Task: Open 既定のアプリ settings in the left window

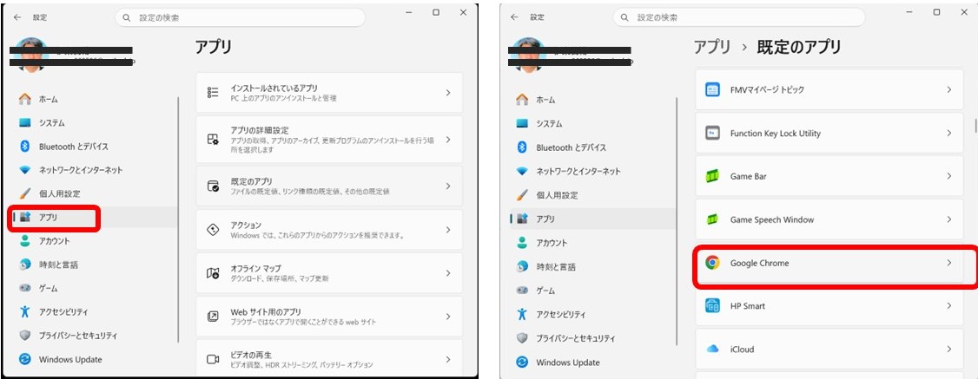Action: [328, 186]
